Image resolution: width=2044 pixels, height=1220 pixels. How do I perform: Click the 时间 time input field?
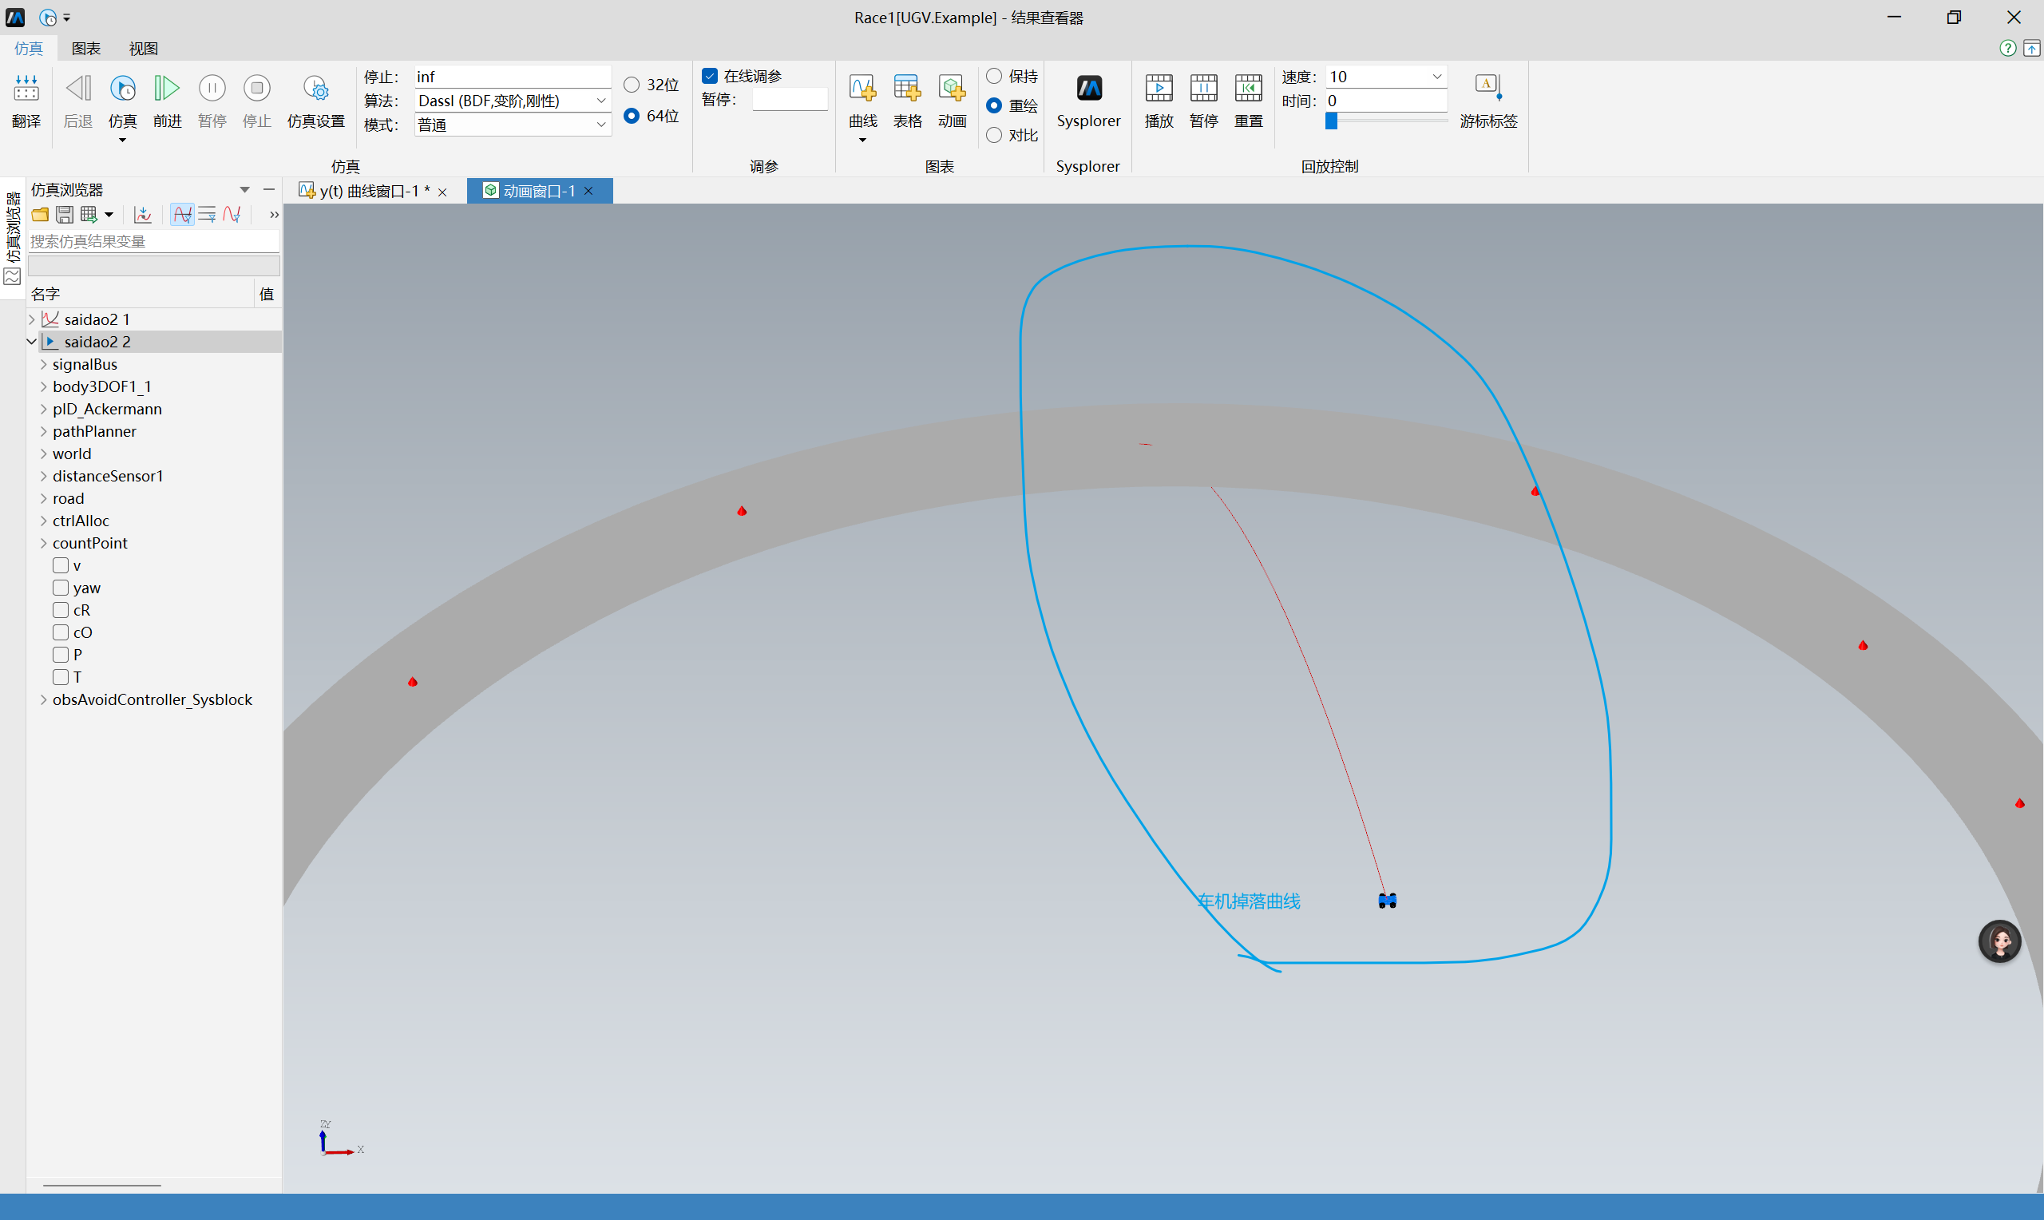pyautogui.click(x=1387, y=101)
